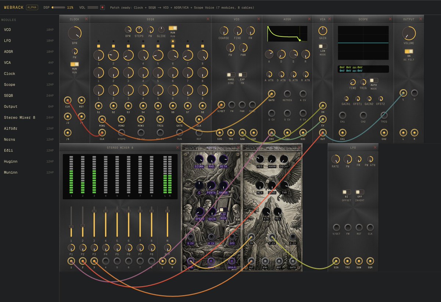Select SEQ8 in the modules sidebar
Screen dimensions: 441x302
point(29,96)
